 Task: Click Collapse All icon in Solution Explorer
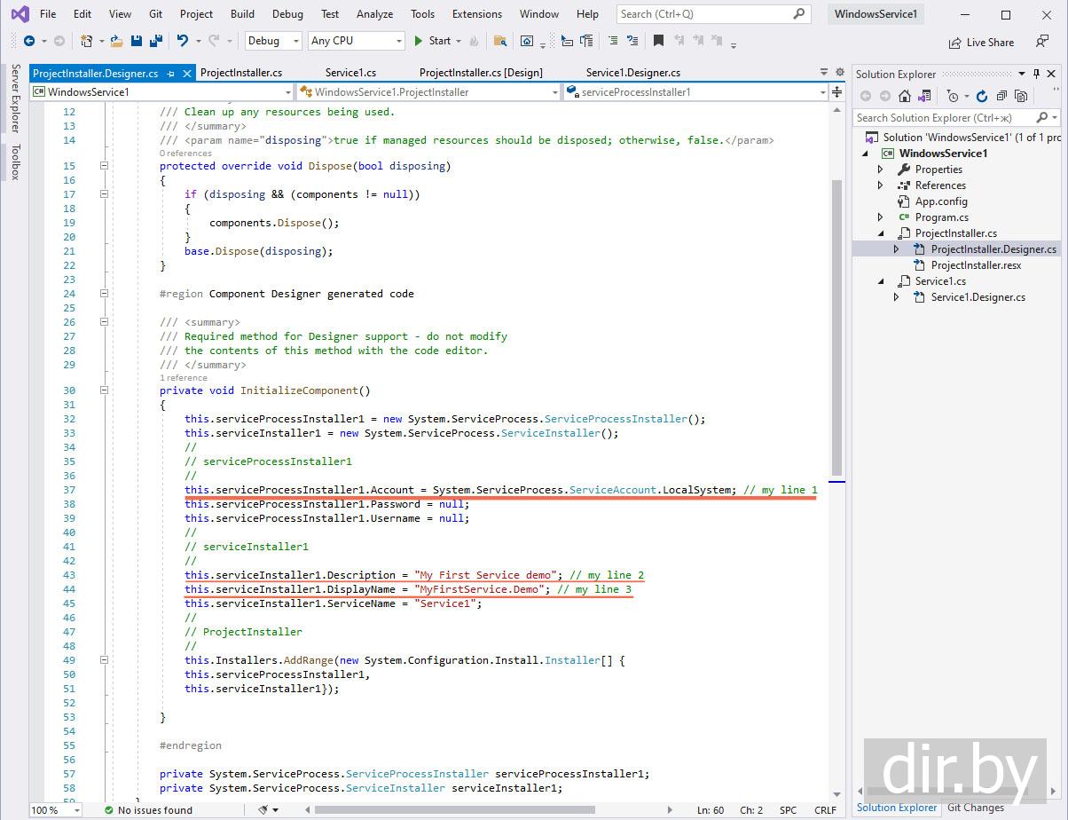tap(1001, 96)
